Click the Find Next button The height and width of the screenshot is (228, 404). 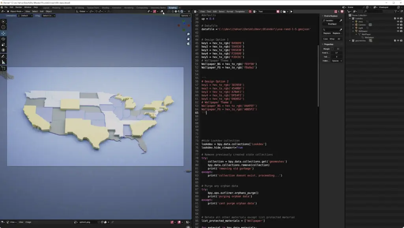click(332, 24)
